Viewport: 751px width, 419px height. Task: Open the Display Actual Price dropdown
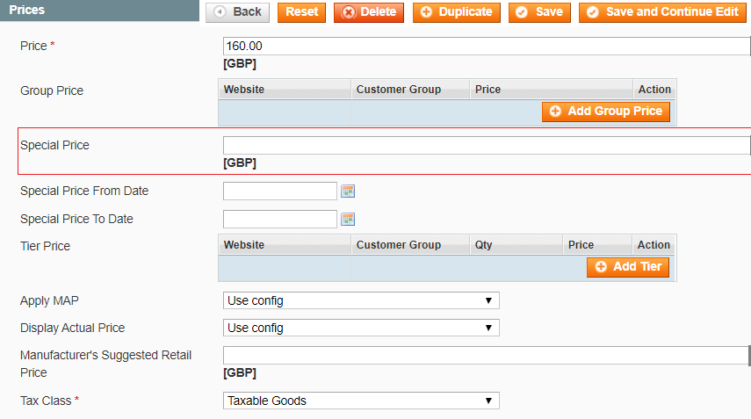point(361,328)
